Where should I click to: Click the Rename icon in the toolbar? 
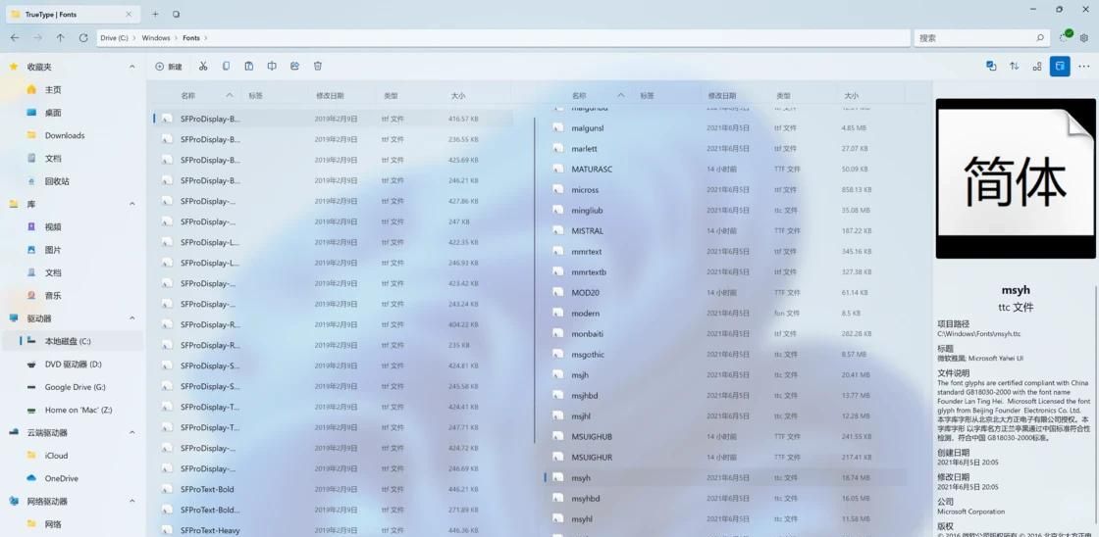[272, 66]
